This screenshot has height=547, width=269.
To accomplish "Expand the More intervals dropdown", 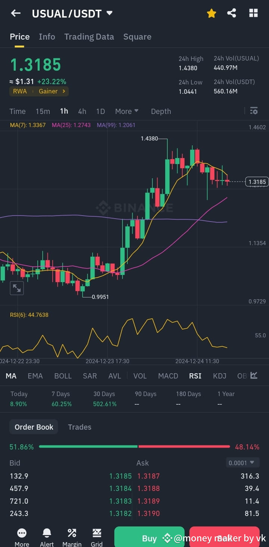I will point(127,111).
